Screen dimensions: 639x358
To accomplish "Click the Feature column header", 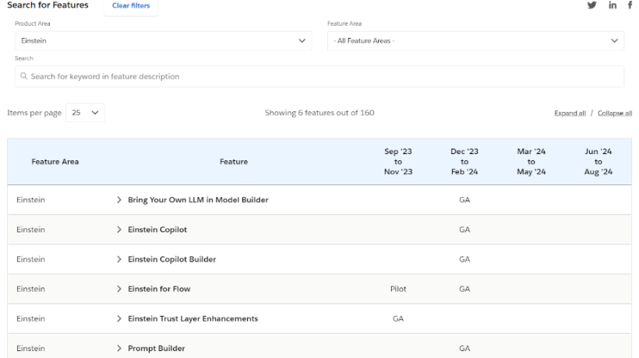I will pyautogui.click(x=234, y=162).
